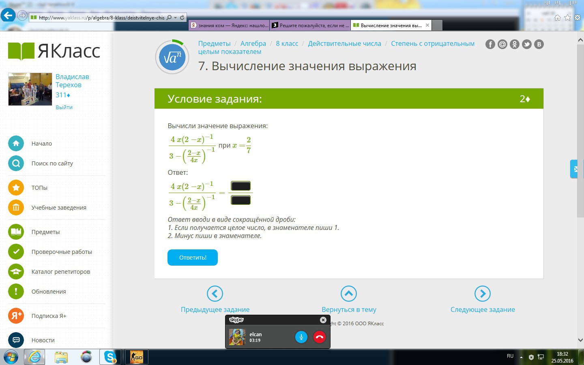Viewport: 584px width, 365px height.
Task: Go to previous task arrow icon
Action: [x=215, y=294]
